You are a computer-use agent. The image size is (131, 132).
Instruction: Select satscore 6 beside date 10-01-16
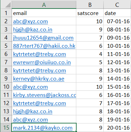pos(90,46)
